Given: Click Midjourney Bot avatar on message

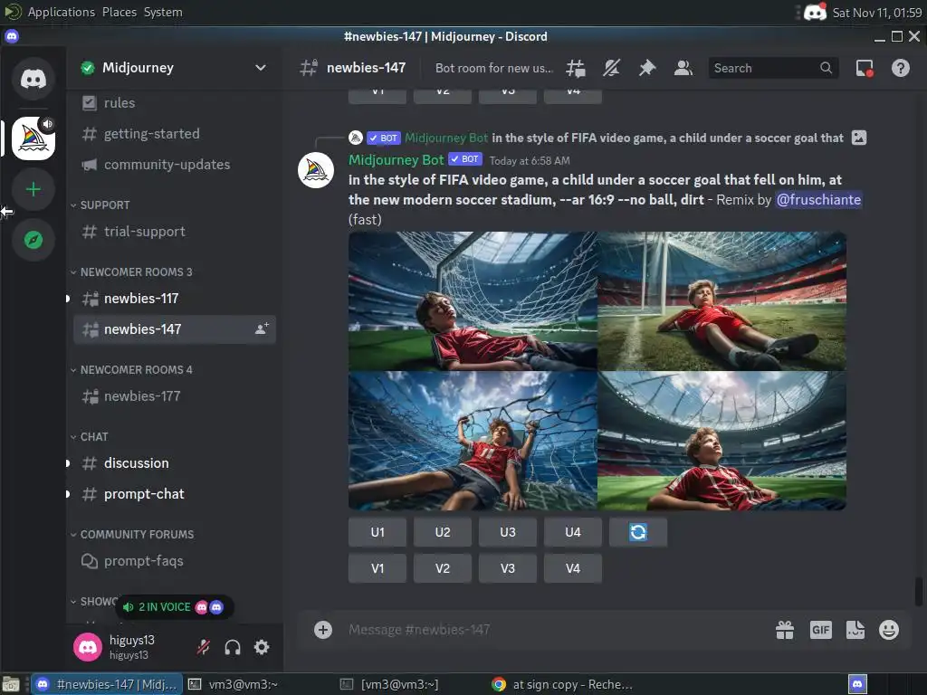Looking at the screenshot, I should pos(316,170).
